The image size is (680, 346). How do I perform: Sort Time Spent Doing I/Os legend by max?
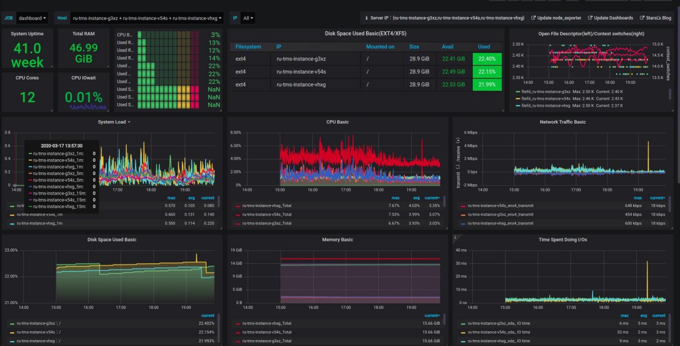tap(624, 315)
